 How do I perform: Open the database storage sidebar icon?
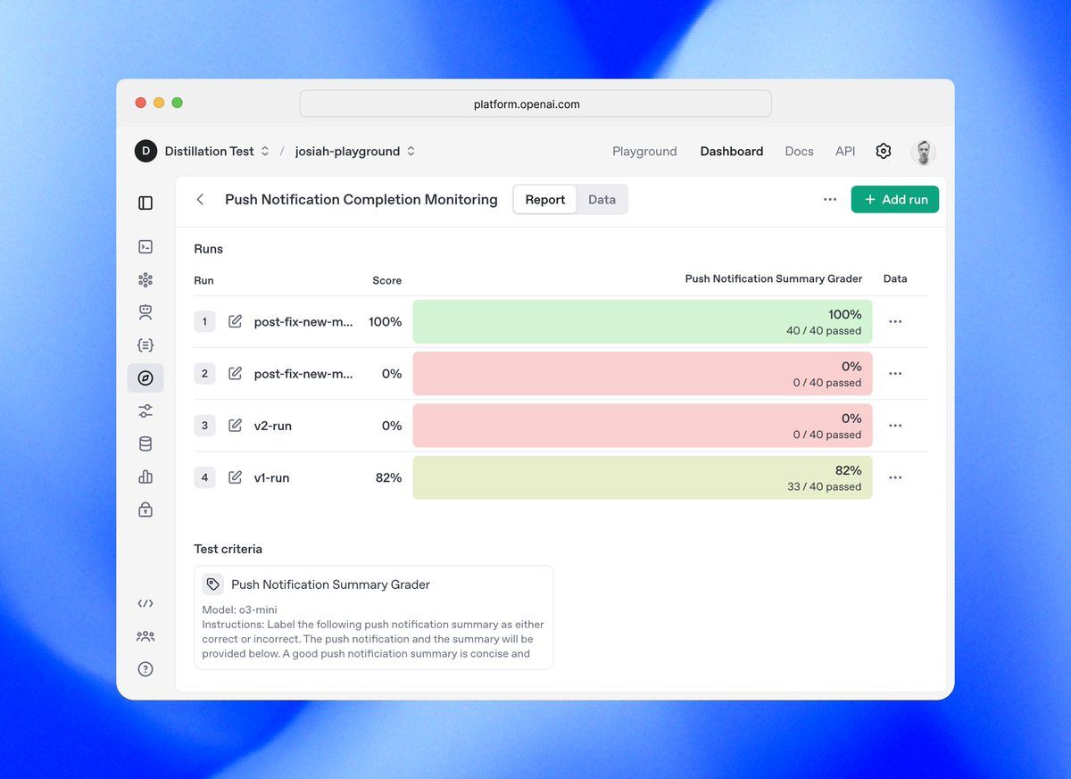tap(145, 444)
